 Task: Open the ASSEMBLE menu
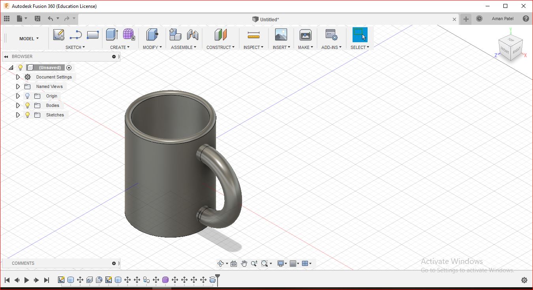[x=184, y=47]
